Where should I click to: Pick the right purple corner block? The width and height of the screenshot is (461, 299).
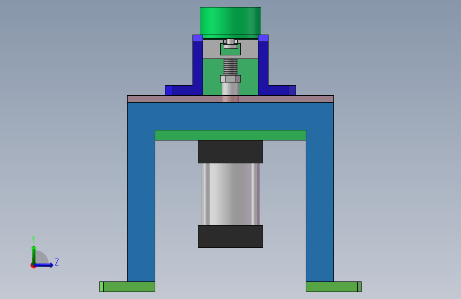(x=263, y=38)
